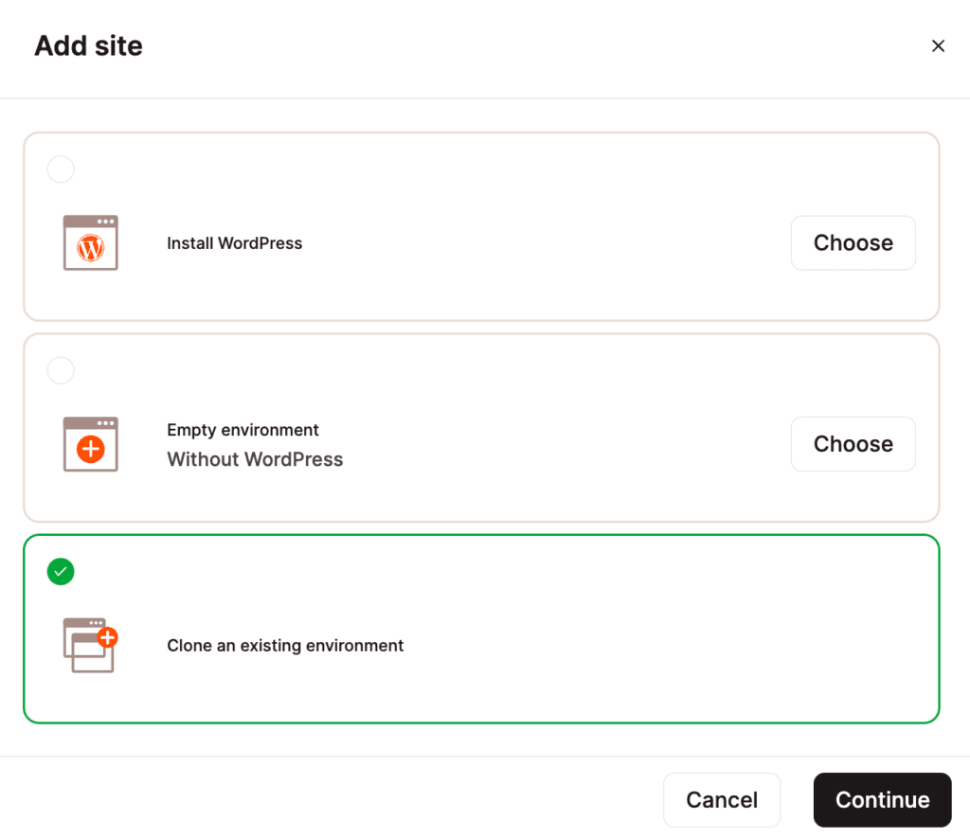Click the Install WordPress browser window icon
The height and width of the screenshot is (838, 970).
90,242
